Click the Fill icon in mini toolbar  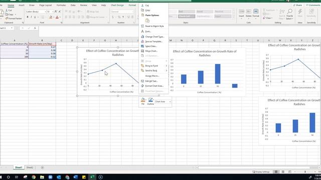pos(143,100)
